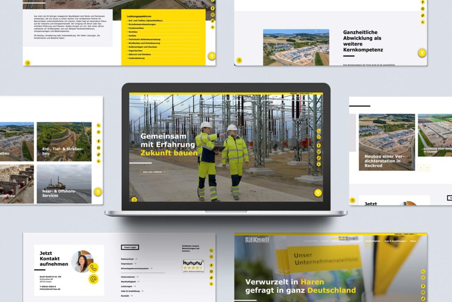This screenshot has height=302, width=452.
Task: Open Facebook icon on the laptop screen
Action: point(319,145)
